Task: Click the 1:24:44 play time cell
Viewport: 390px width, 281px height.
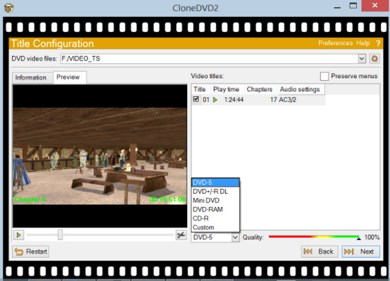Action: point(234,100)
